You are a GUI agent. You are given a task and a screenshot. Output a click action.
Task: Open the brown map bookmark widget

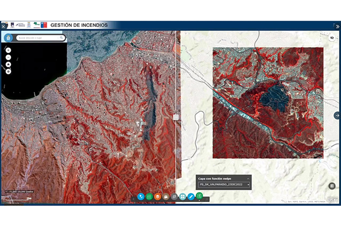166,197
